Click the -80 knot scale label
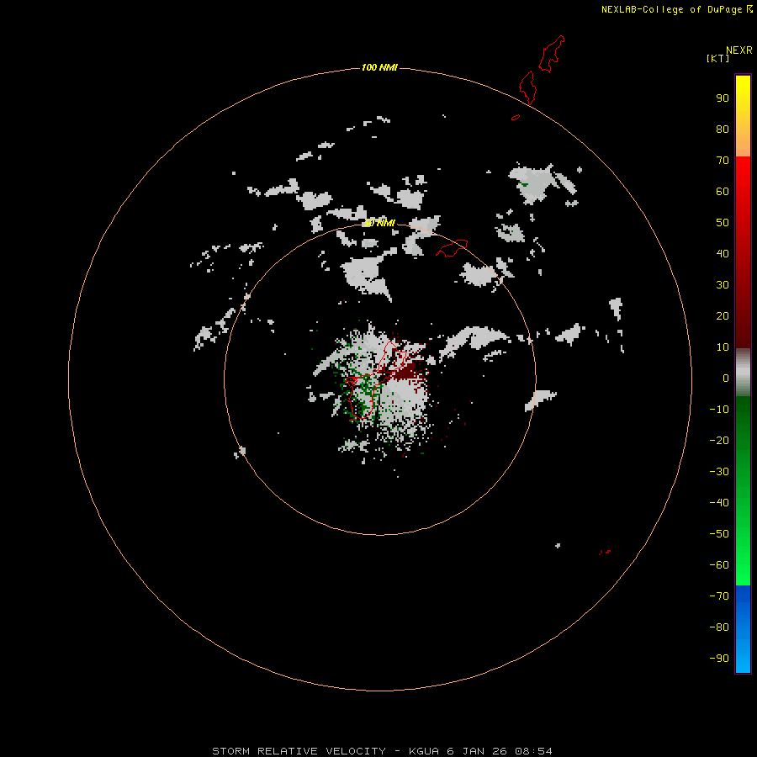Viewport: 757px width, 757px height. point(719,627)
